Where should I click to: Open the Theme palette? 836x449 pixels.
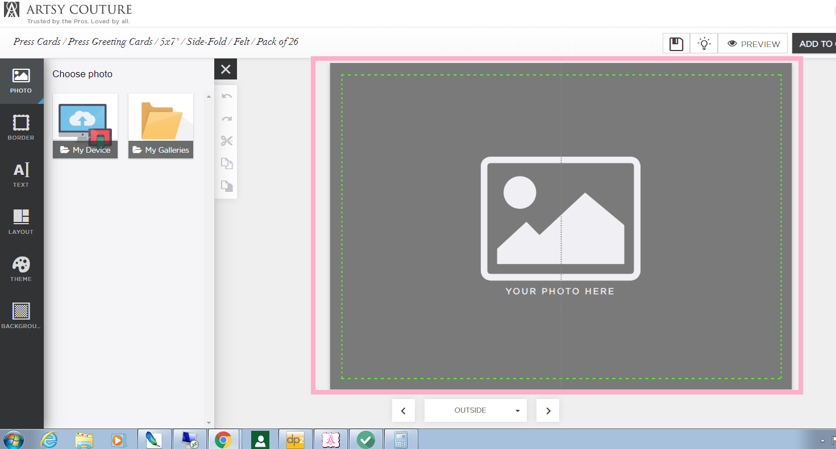(x=21, y=269)
